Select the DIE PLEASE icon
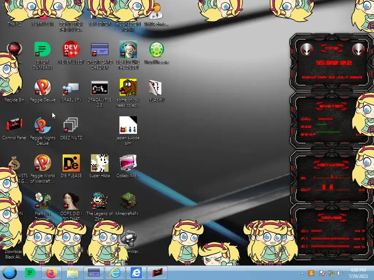Image resolution: width=374 pixels, height=280 pixels. point(71,163)
